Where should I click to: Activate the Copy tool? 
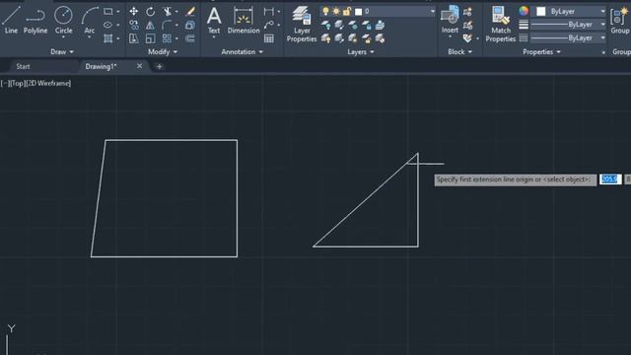click(x=134, y=25)
